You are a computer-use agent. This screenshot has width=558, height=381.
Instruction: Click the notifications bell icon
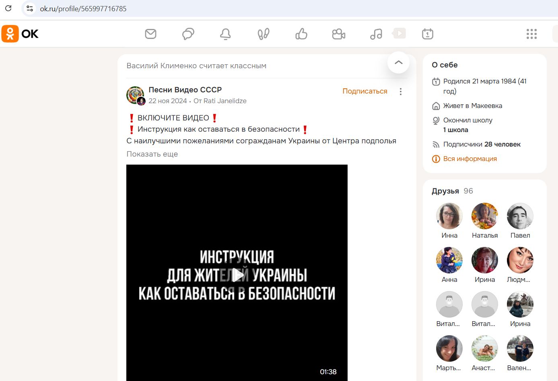[x=225, y=34]
